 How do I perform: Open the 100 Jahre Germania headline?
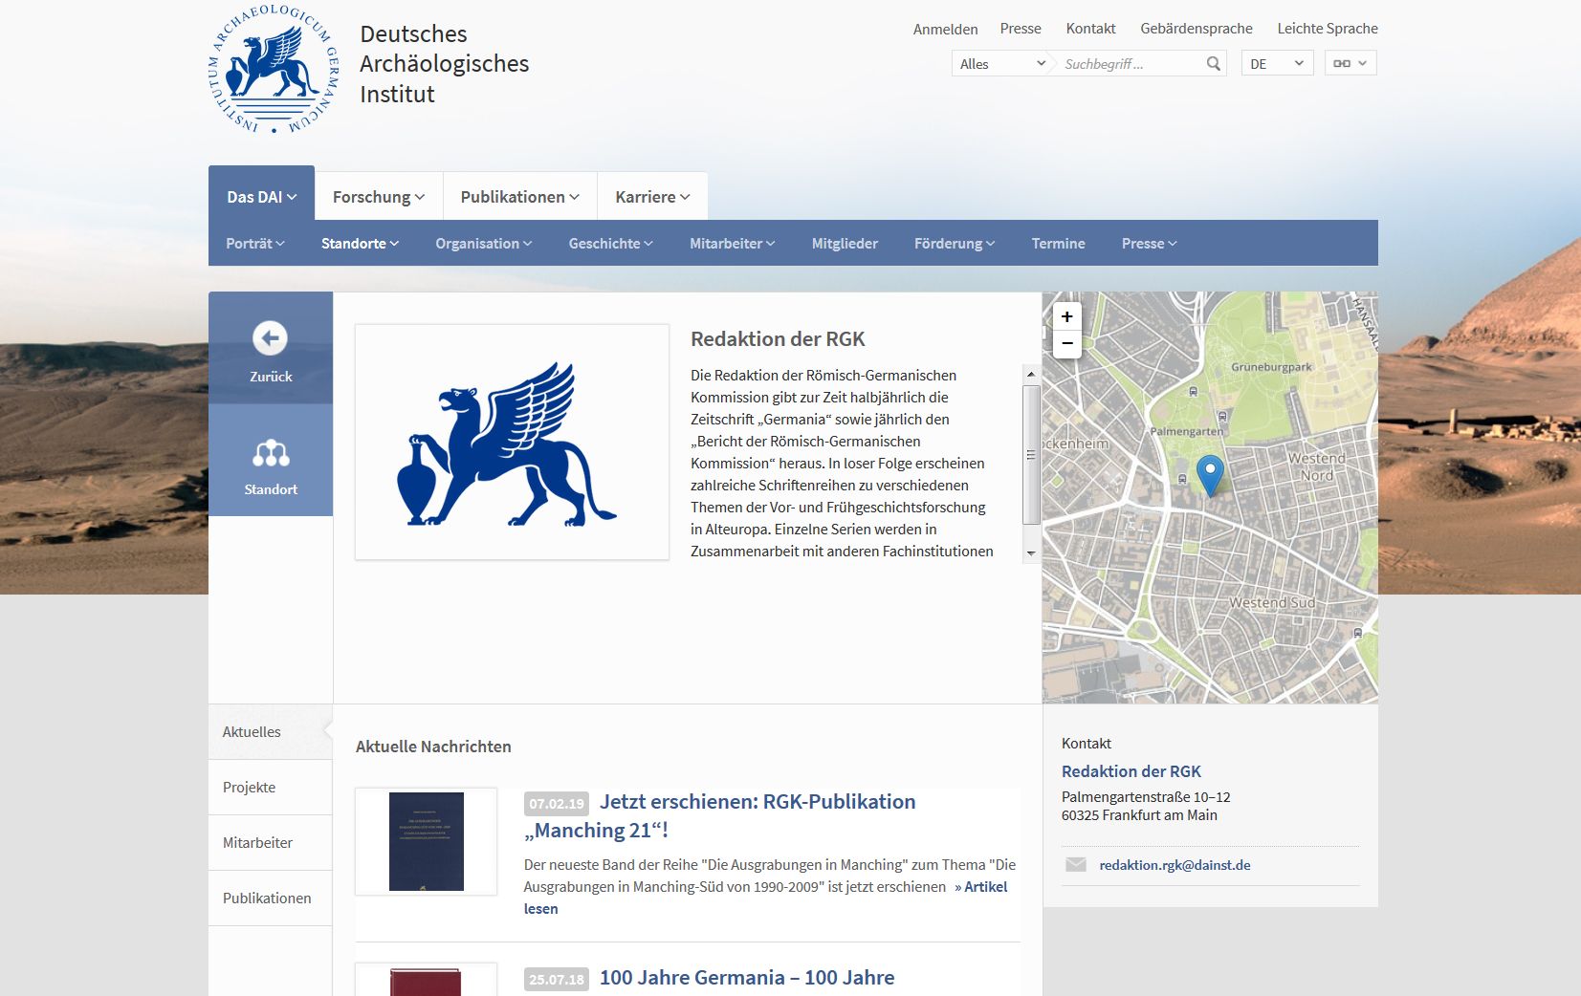pos(747,978)
